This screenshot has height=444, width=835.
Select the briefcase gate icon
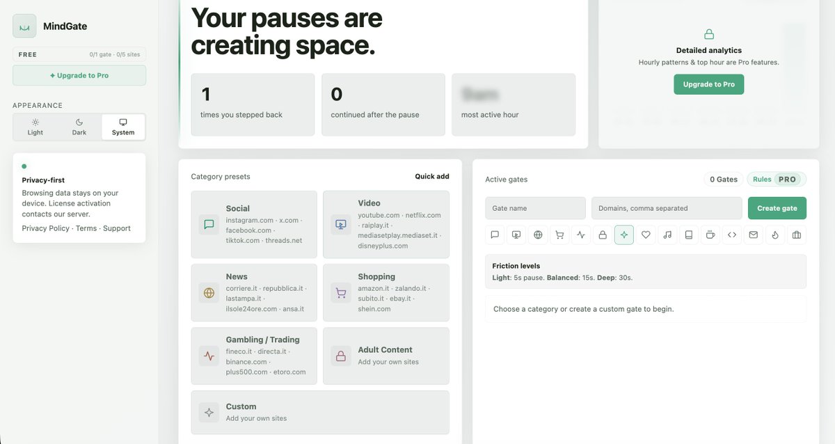(797, 235)
